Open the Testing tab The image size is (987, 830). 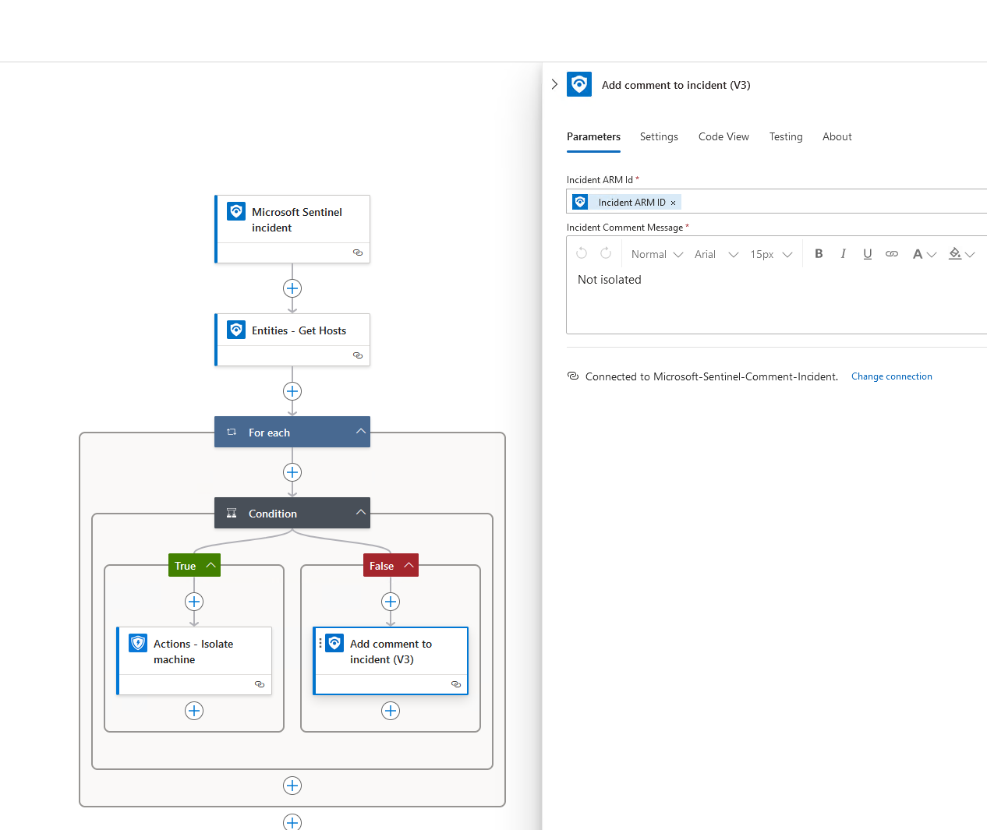[x=785, y=136]
